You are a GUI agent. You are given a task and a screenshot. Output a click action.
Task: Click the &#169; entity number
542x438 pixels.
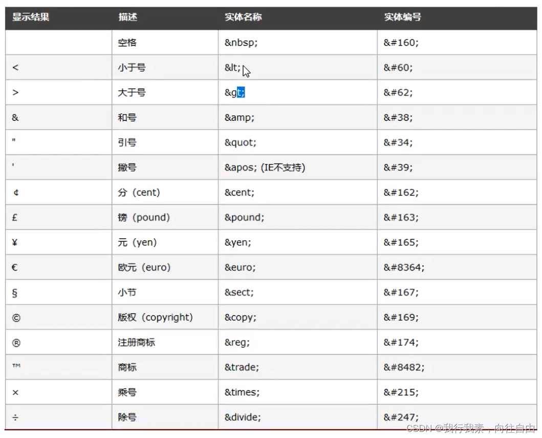[x=401, y=317]
